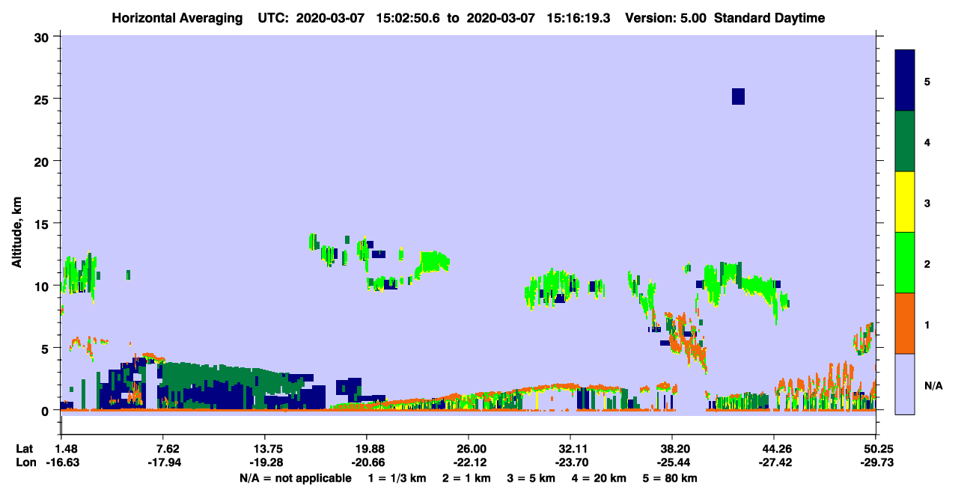Click longitude value -22.12
Image resolution: width=973 pixels, height=499 pixels.
[469, 462]
